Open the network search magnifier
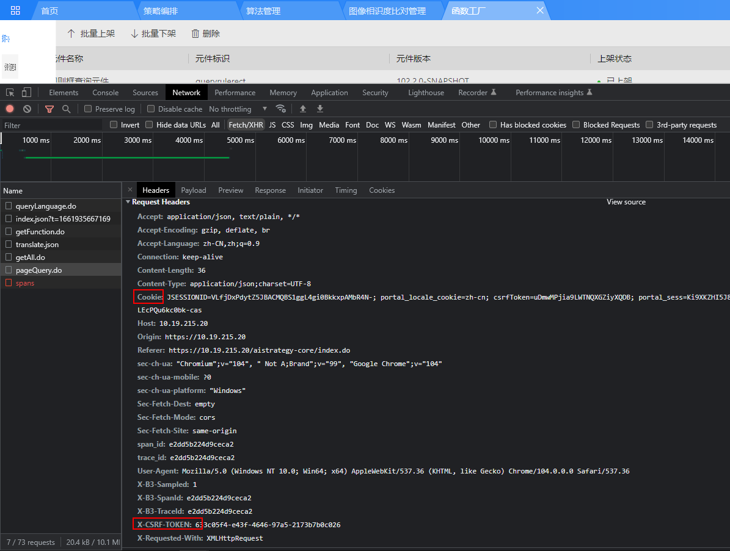 [66, 109]
